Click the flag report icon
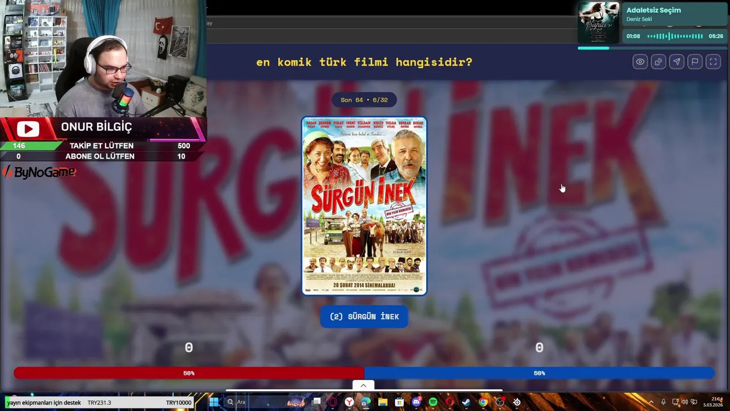Screen dimensions: 730x411 [695, 62]
